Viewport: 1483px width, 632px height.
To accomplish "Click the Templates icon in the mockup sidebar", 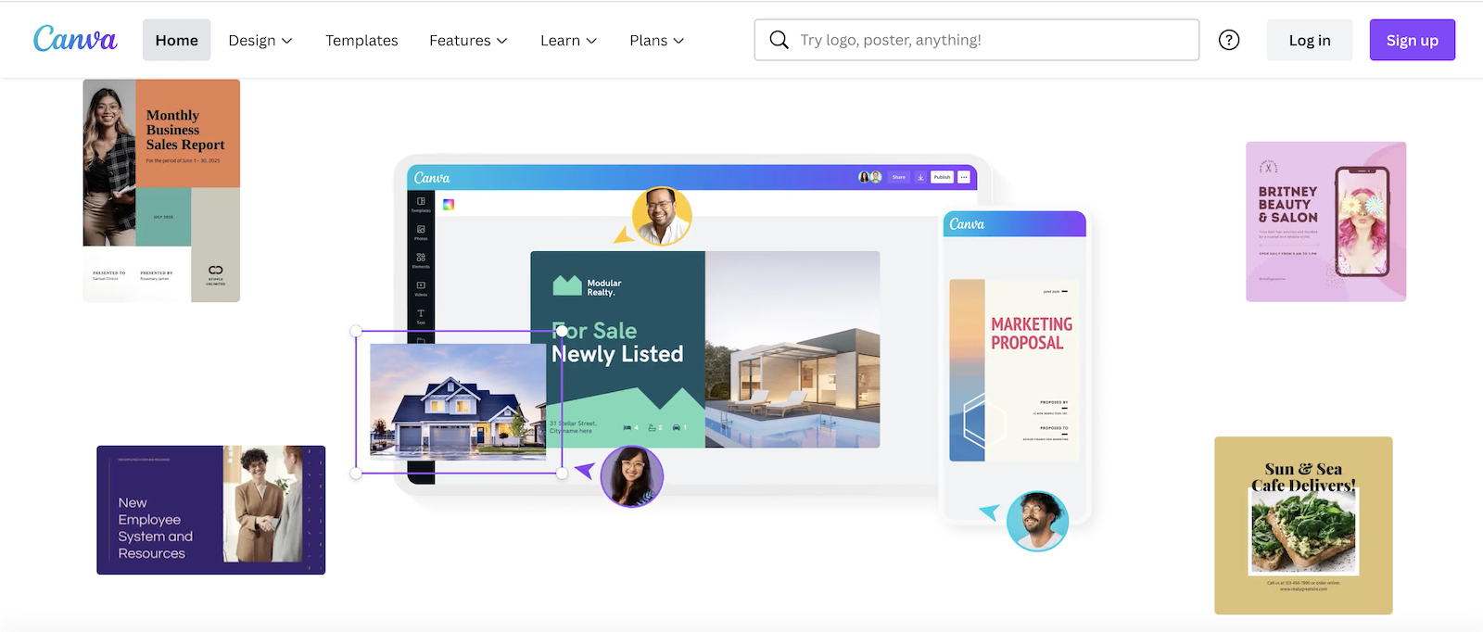I will click(x=421, y=205).
